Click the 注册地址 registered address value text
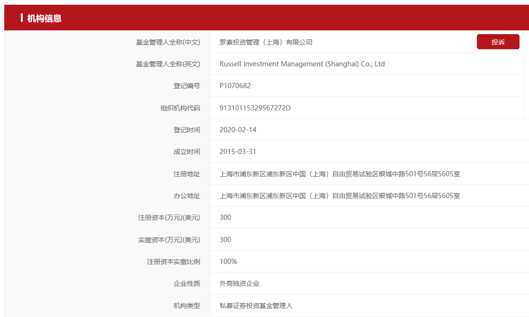The width and height of the screenshot is (529, 317). (x=340, y=174)
